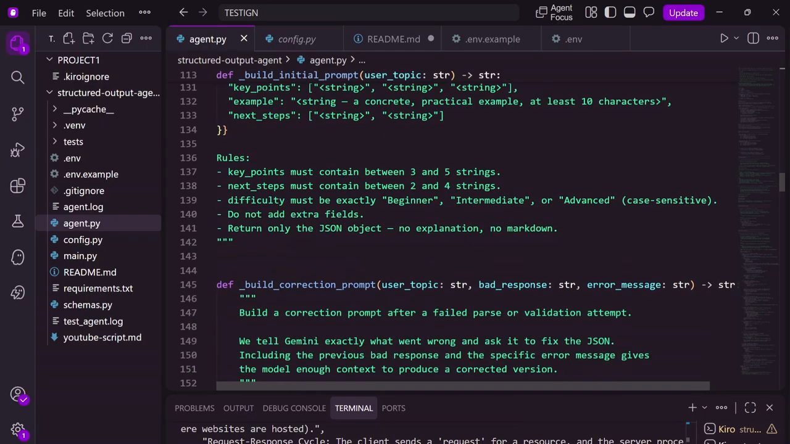790x444 pixels.
Task: Open the Search view in the activity bar
Action: tap(17, 77)
